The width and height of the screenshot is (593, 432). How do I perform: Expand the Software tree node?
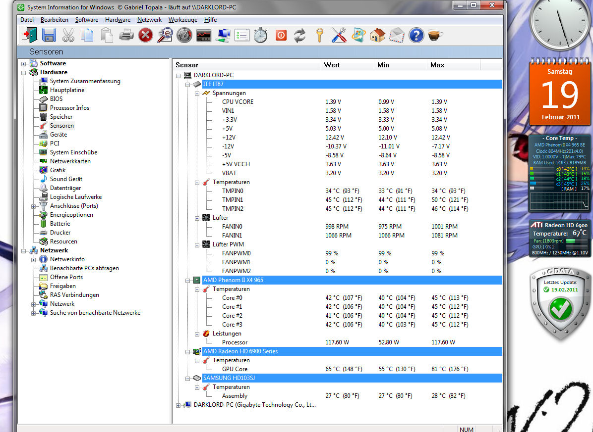[23, 64]
